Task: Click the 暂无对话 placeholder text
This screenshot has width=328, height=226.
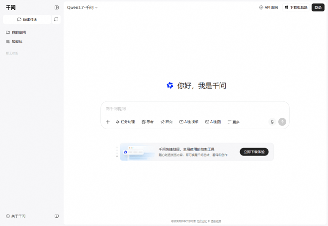Action: 12,53
